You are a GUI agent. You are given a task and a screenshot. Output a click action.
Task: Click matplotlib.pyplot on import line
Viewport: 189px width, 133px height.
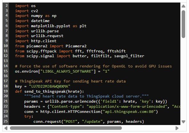coord(51,26)
